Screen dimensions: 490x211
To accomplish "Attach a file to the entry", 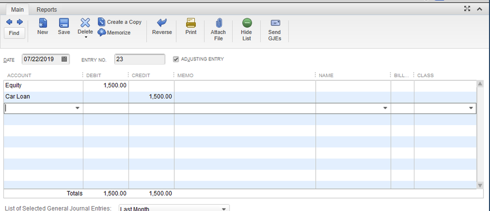I will click(x=218, y=29).
